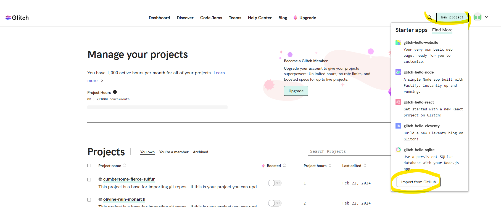Click Import from GitHub button
The height and width of the screenshot is (207, 501).
418,182
